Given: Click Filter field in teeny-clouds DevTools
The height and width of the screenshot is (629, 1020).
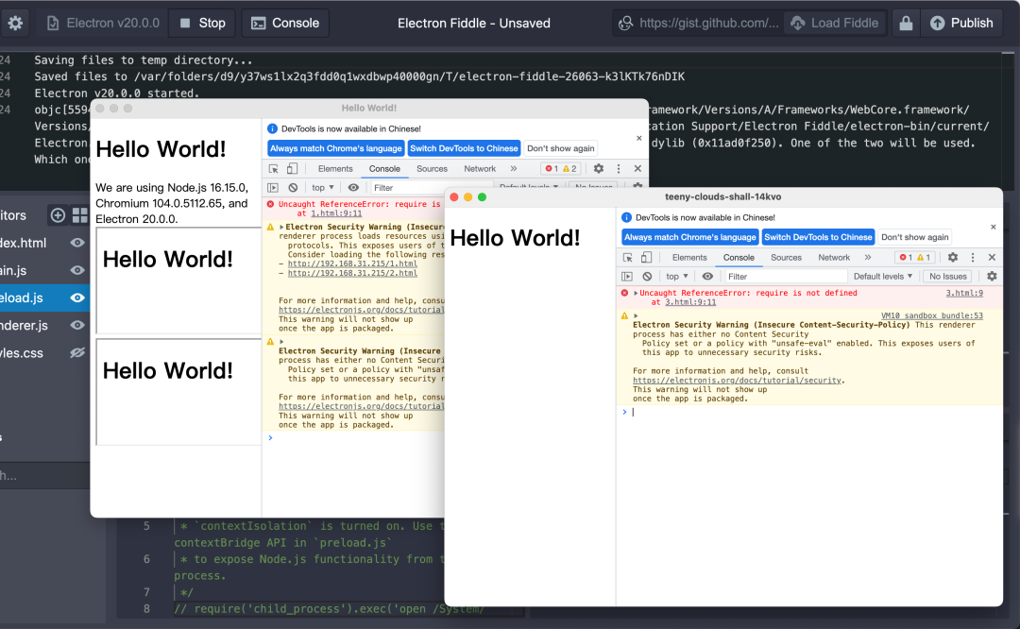Looking at the screenshot, I should coord(786,277).
